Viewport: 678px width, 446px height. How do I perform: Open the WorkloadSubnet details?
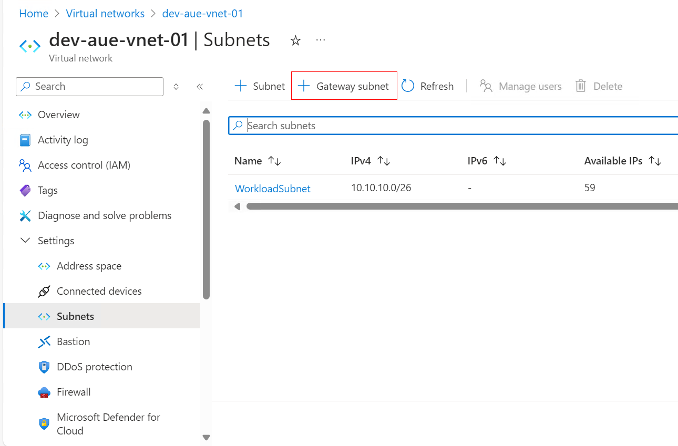click(x=272, y=188)
